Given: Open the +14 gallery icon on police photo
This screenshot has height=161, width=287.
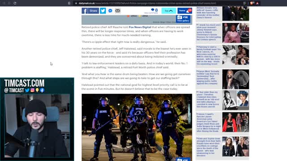Looking at the screenshot, I should (183, 160).
